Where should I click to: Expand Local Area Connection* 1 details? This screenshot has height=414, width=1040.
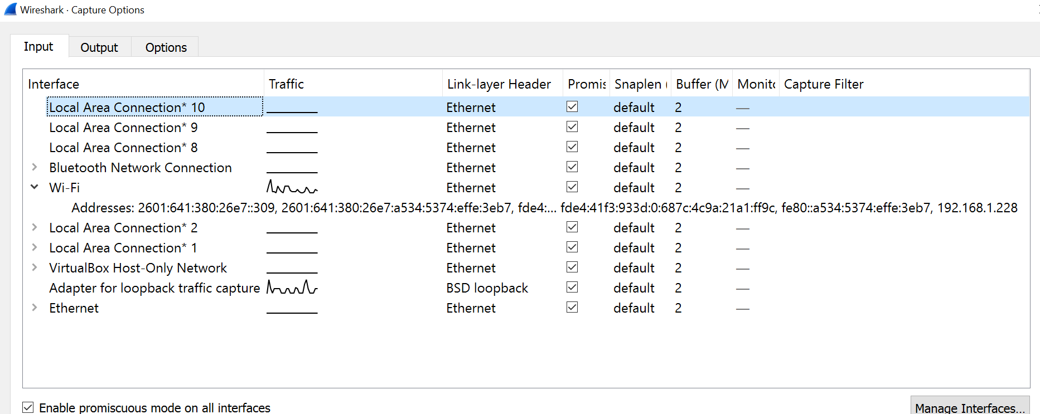pos(35,247)
